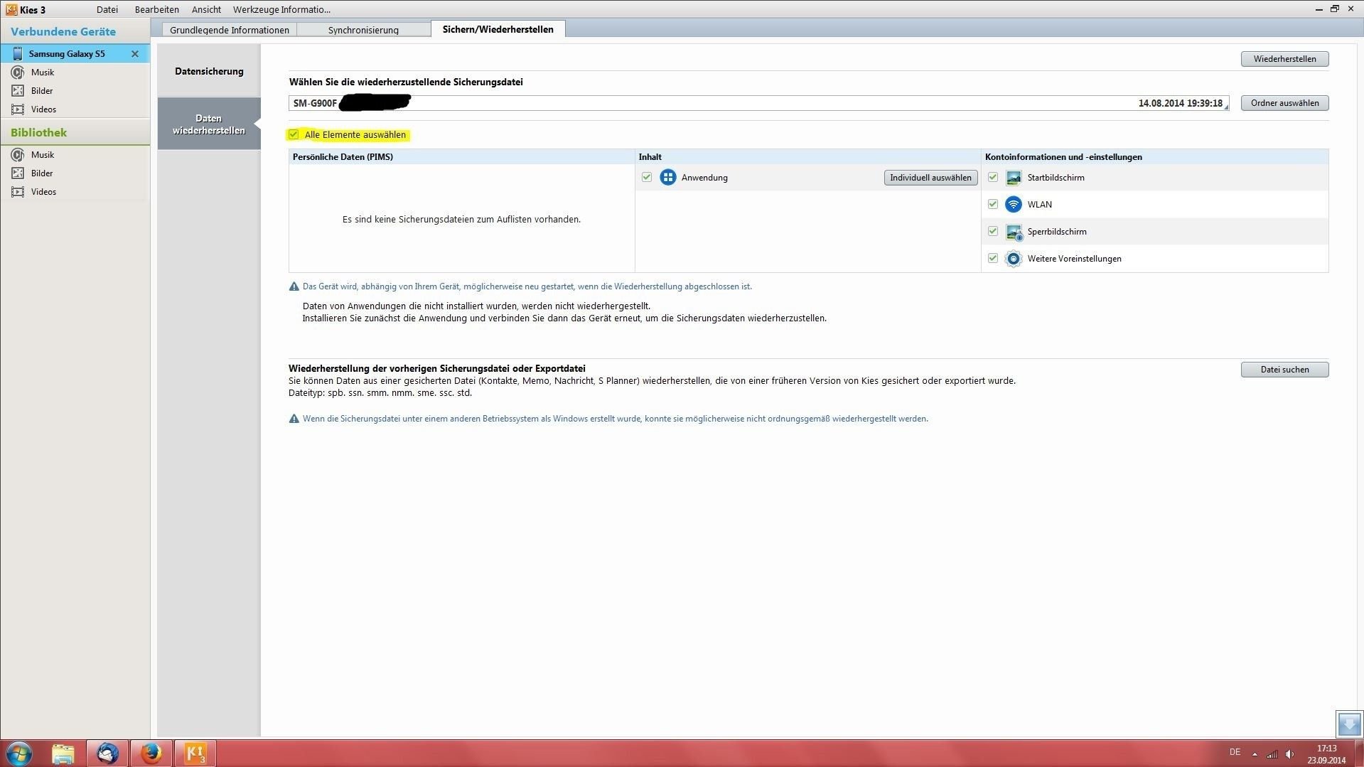Toggle the Weitere Voreinstellungen checkbox

point(993,258)
